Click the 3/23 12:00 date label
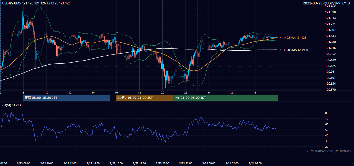 click(x=70, y=163)
